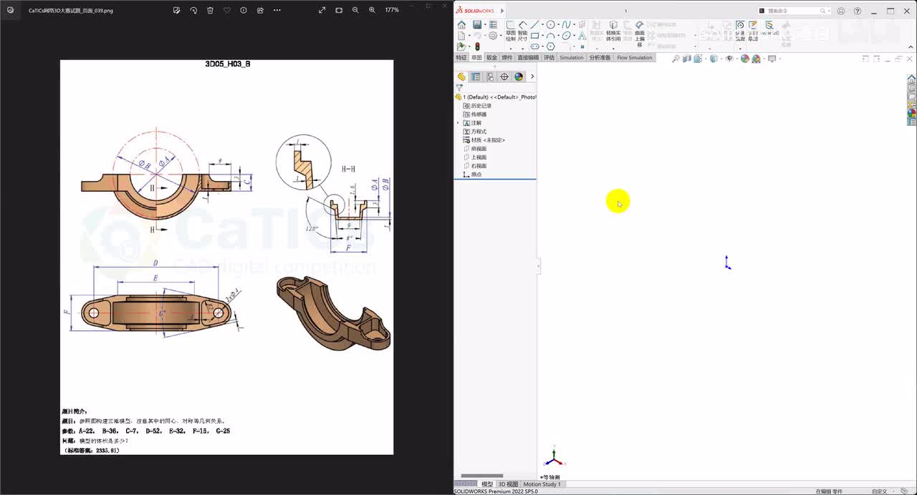Select the Smart Dimension (智能尺寸) tool
Screen dimensions: 917x495
pyautogui.click(x=523, y=31)
